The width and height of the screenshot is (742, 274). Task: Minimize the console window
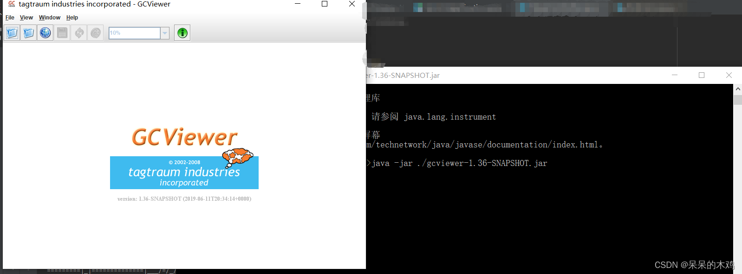point(675,75)
